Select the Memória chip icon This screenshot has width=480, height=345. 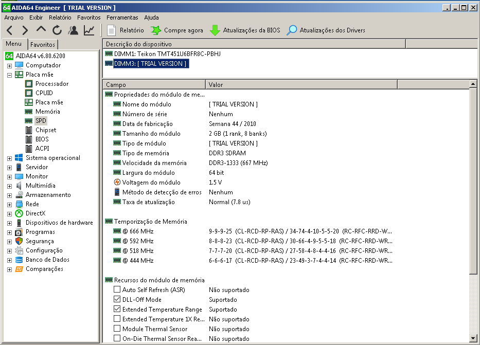[29, 112]
